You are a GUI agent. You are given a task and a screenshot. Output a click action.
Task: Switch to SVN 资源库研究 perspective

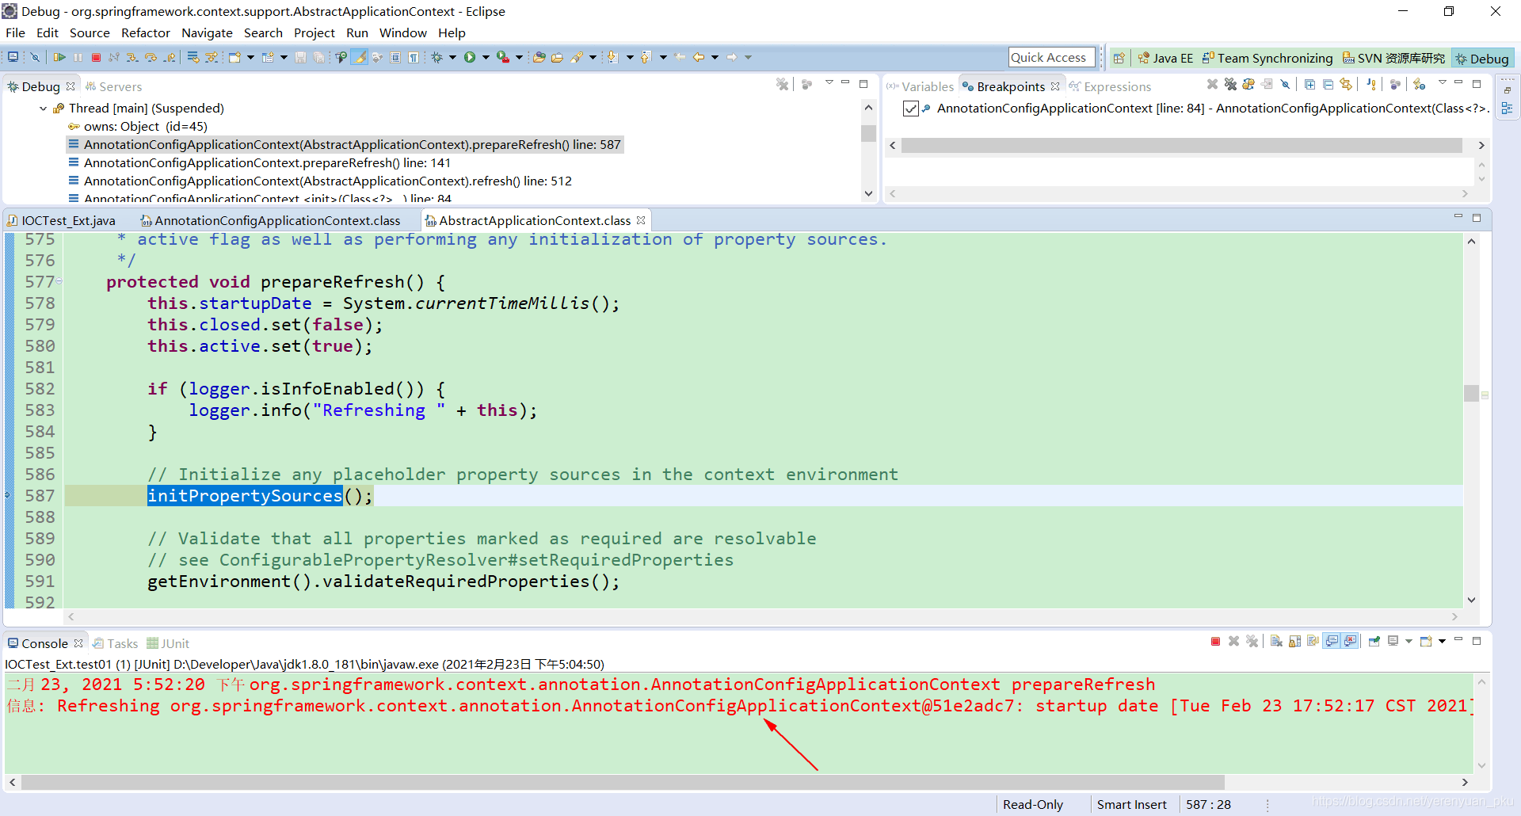[1394, 58]
